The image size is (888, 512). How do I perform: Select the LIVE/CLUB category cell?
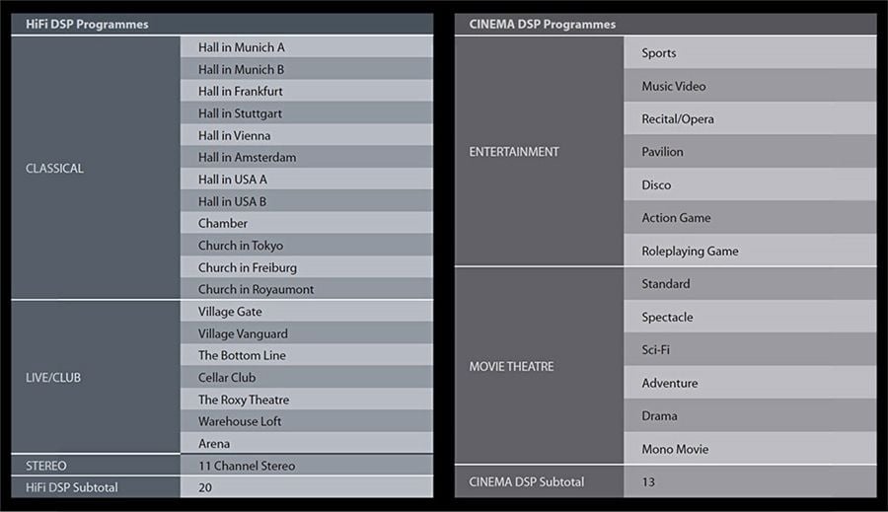[x=96, y=377]
